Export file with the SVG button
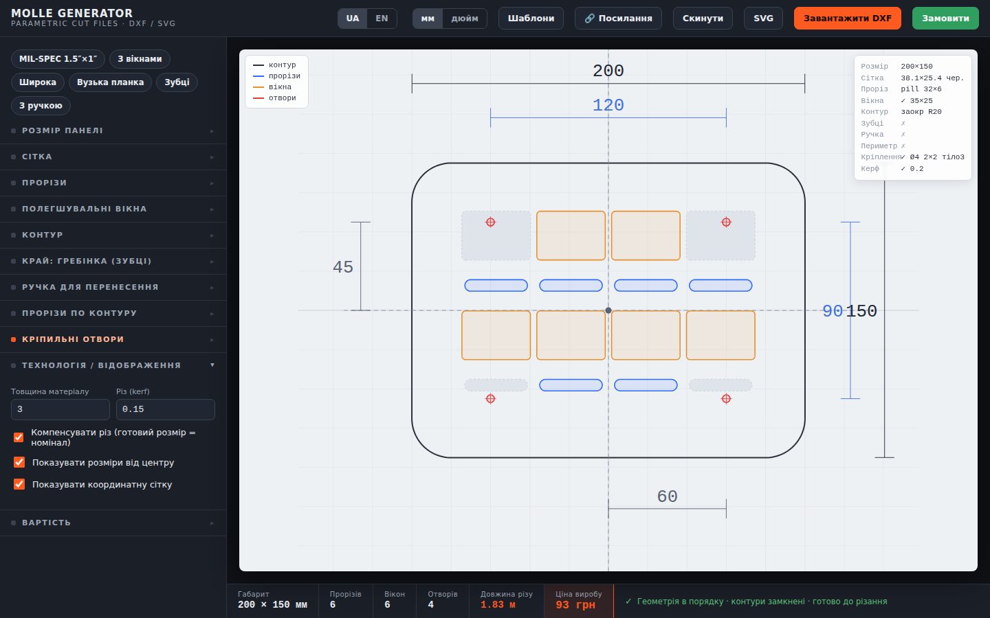Image resolution: width=990 pixels, height=618 pixels. point(763,19)
